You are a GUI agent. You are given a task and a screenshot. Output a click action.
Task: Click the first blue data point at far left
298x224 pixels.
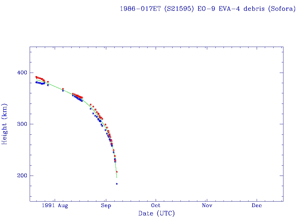[x=36, y=82]
